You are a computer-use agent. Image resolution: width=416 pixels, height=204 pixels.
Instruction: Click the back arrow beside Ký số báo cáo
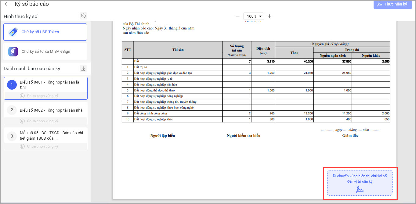[x=8, y=4]
